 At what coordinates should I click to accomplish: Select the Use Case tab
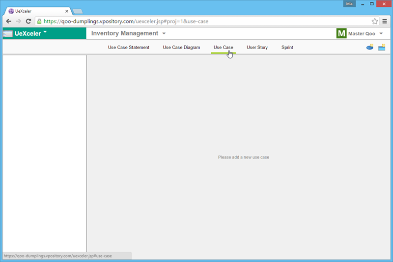click(224, 47)
